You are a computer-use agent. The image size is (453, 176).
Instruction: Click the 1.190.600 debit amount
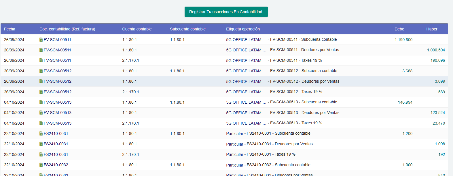point(403,40)
